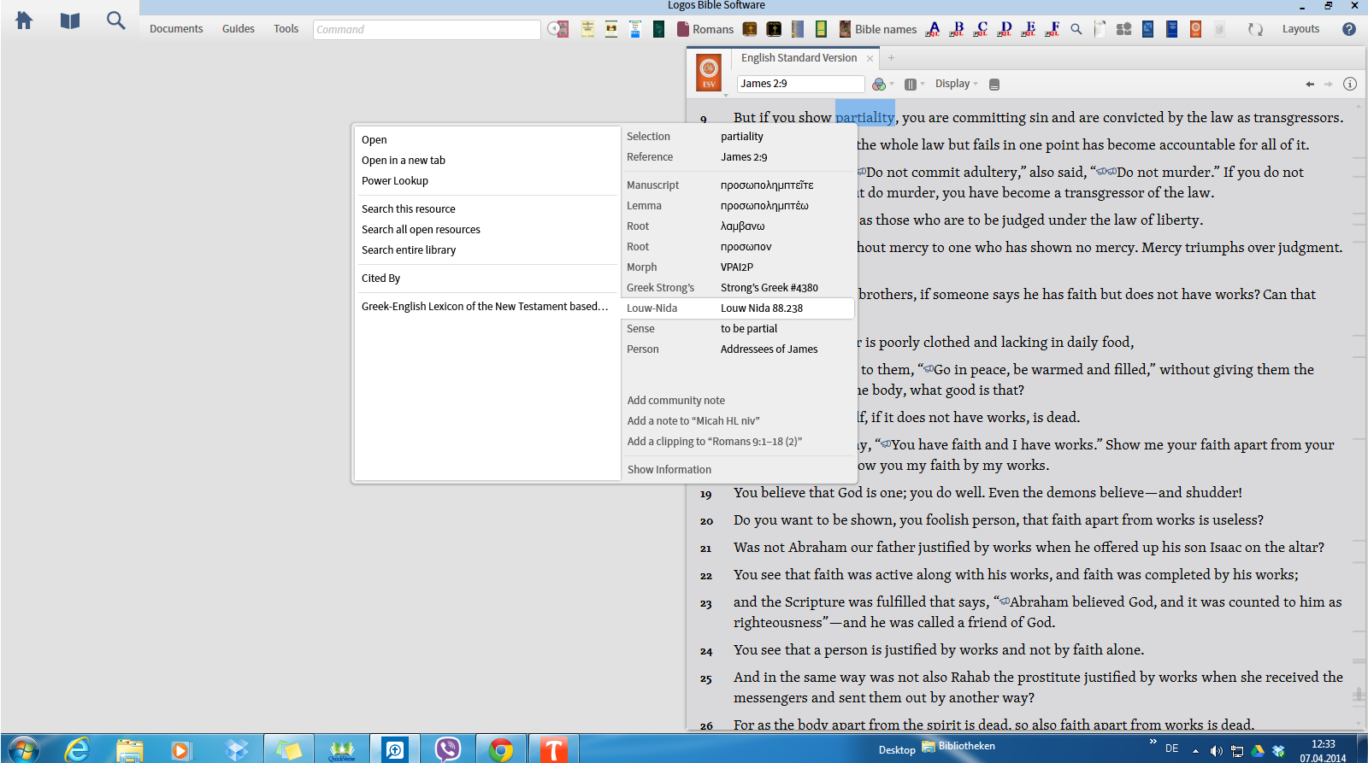The image size is (1368, 763).
Task: Show resource information panel icon
Action: 1350,84
